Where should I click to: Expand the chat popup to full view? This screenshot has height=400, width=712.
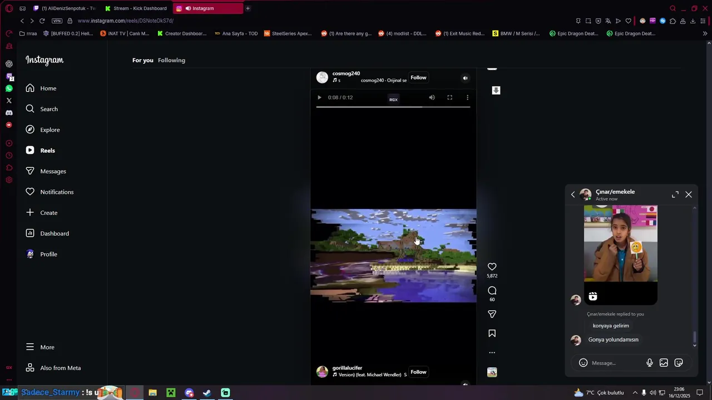click(x=675, y=194)
